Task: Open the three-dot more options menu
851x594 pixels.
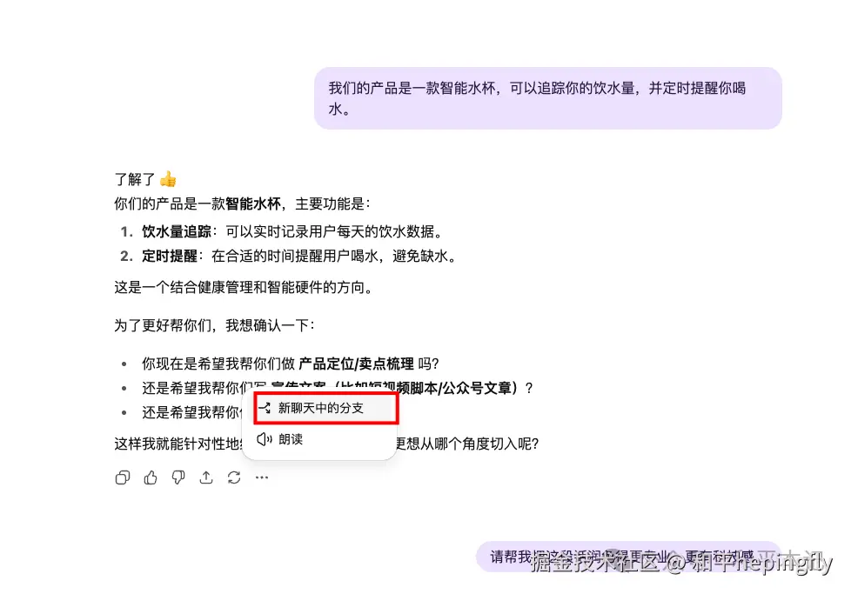Action: pyautogui.click(x=262, y=477)
